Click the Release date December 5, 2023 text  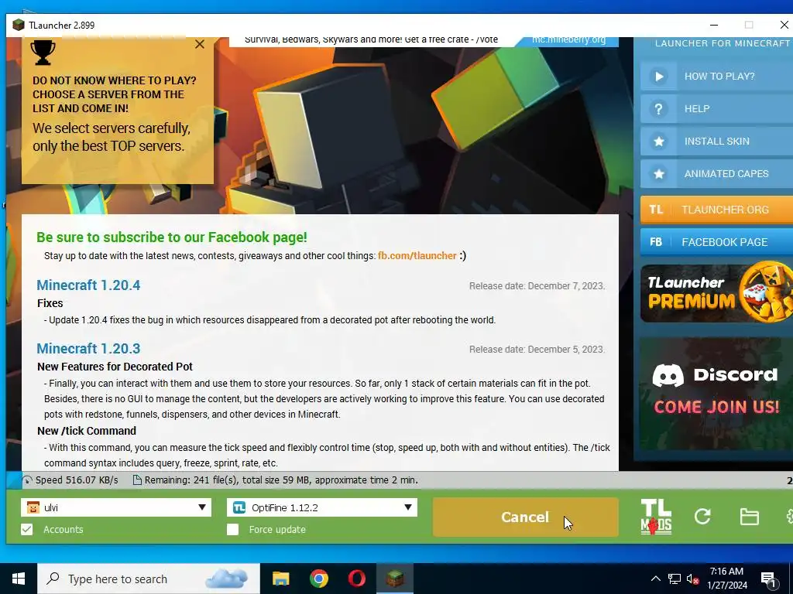point(537,350)
